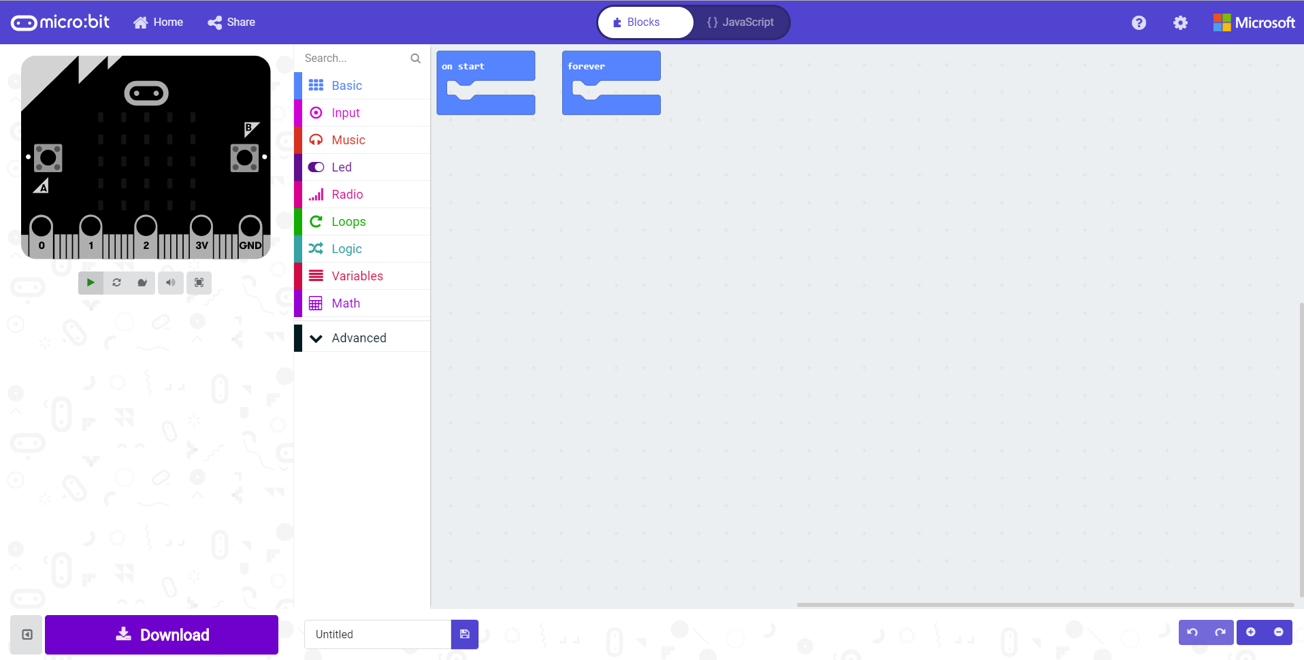The image size is (1304, 660).
Task: Save the project with the disk icon
Action: tap(465, 634)
